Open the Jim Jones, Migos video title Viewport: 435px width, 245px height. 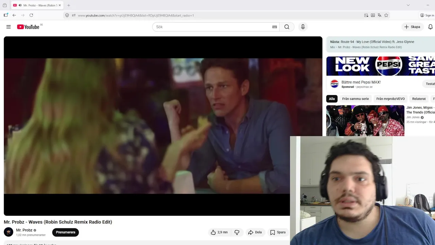point(420,110)
